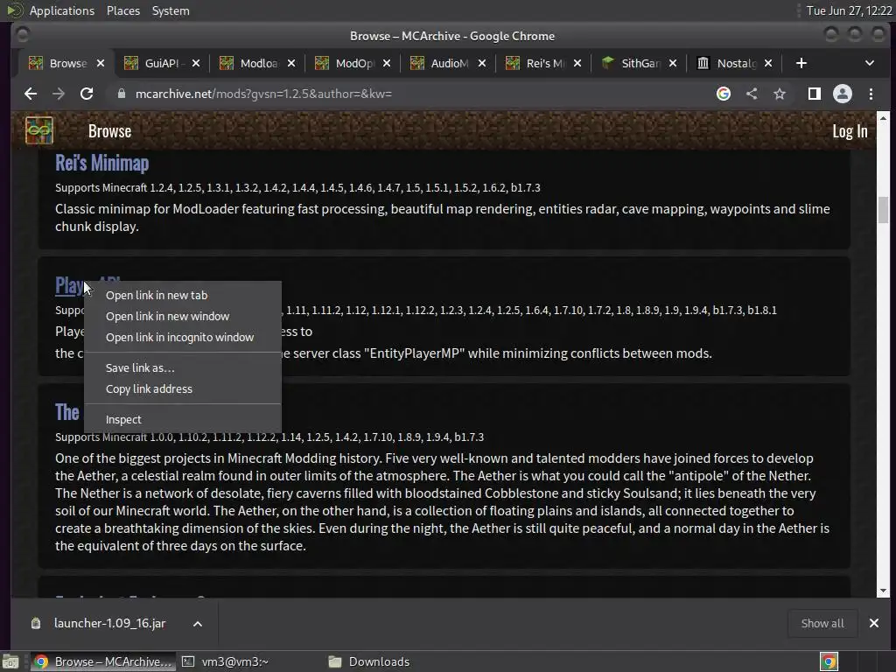Screen dimensions: 896x672
Task: Click the MCArchive site logo
Action: click(x=38, y=131)
